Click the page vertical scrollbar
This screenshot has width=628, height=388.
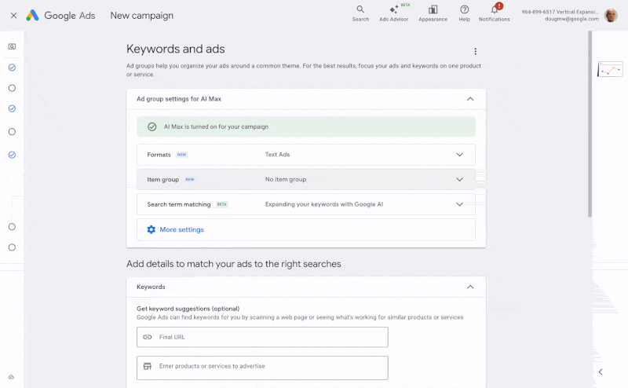[x=590, y=124]
